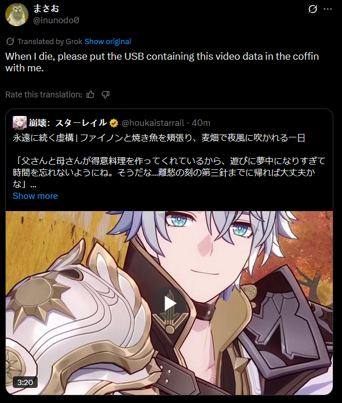Open the three-dot more options menu

(x=328, y=9)
